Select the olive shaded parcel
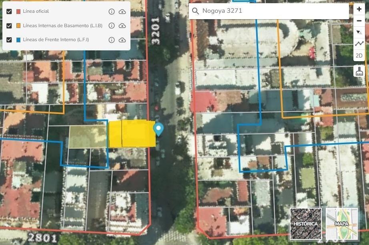 coord(88,137)
